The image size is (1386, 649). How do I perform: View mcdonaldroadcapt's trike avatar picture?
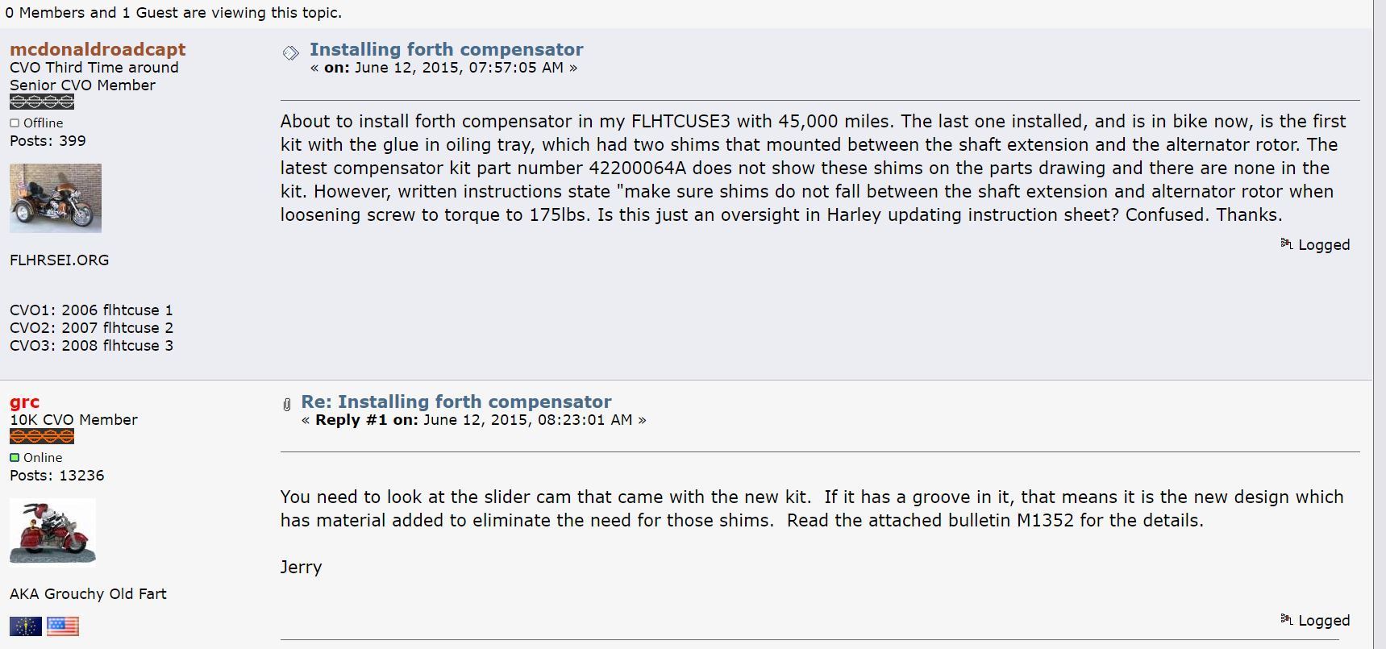pyautogui.click(x=56, y=198)
